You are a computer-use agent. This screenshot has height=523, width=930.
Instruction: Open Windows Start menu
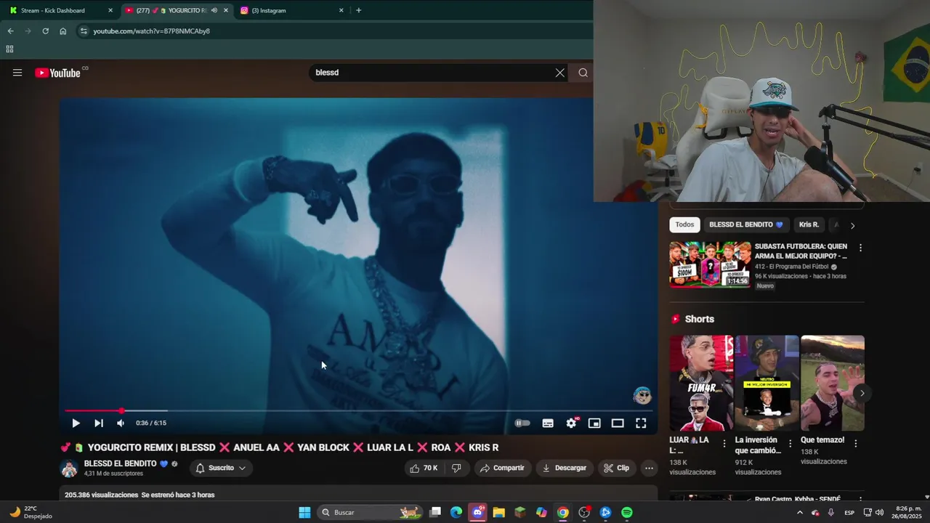pos(305,512)
